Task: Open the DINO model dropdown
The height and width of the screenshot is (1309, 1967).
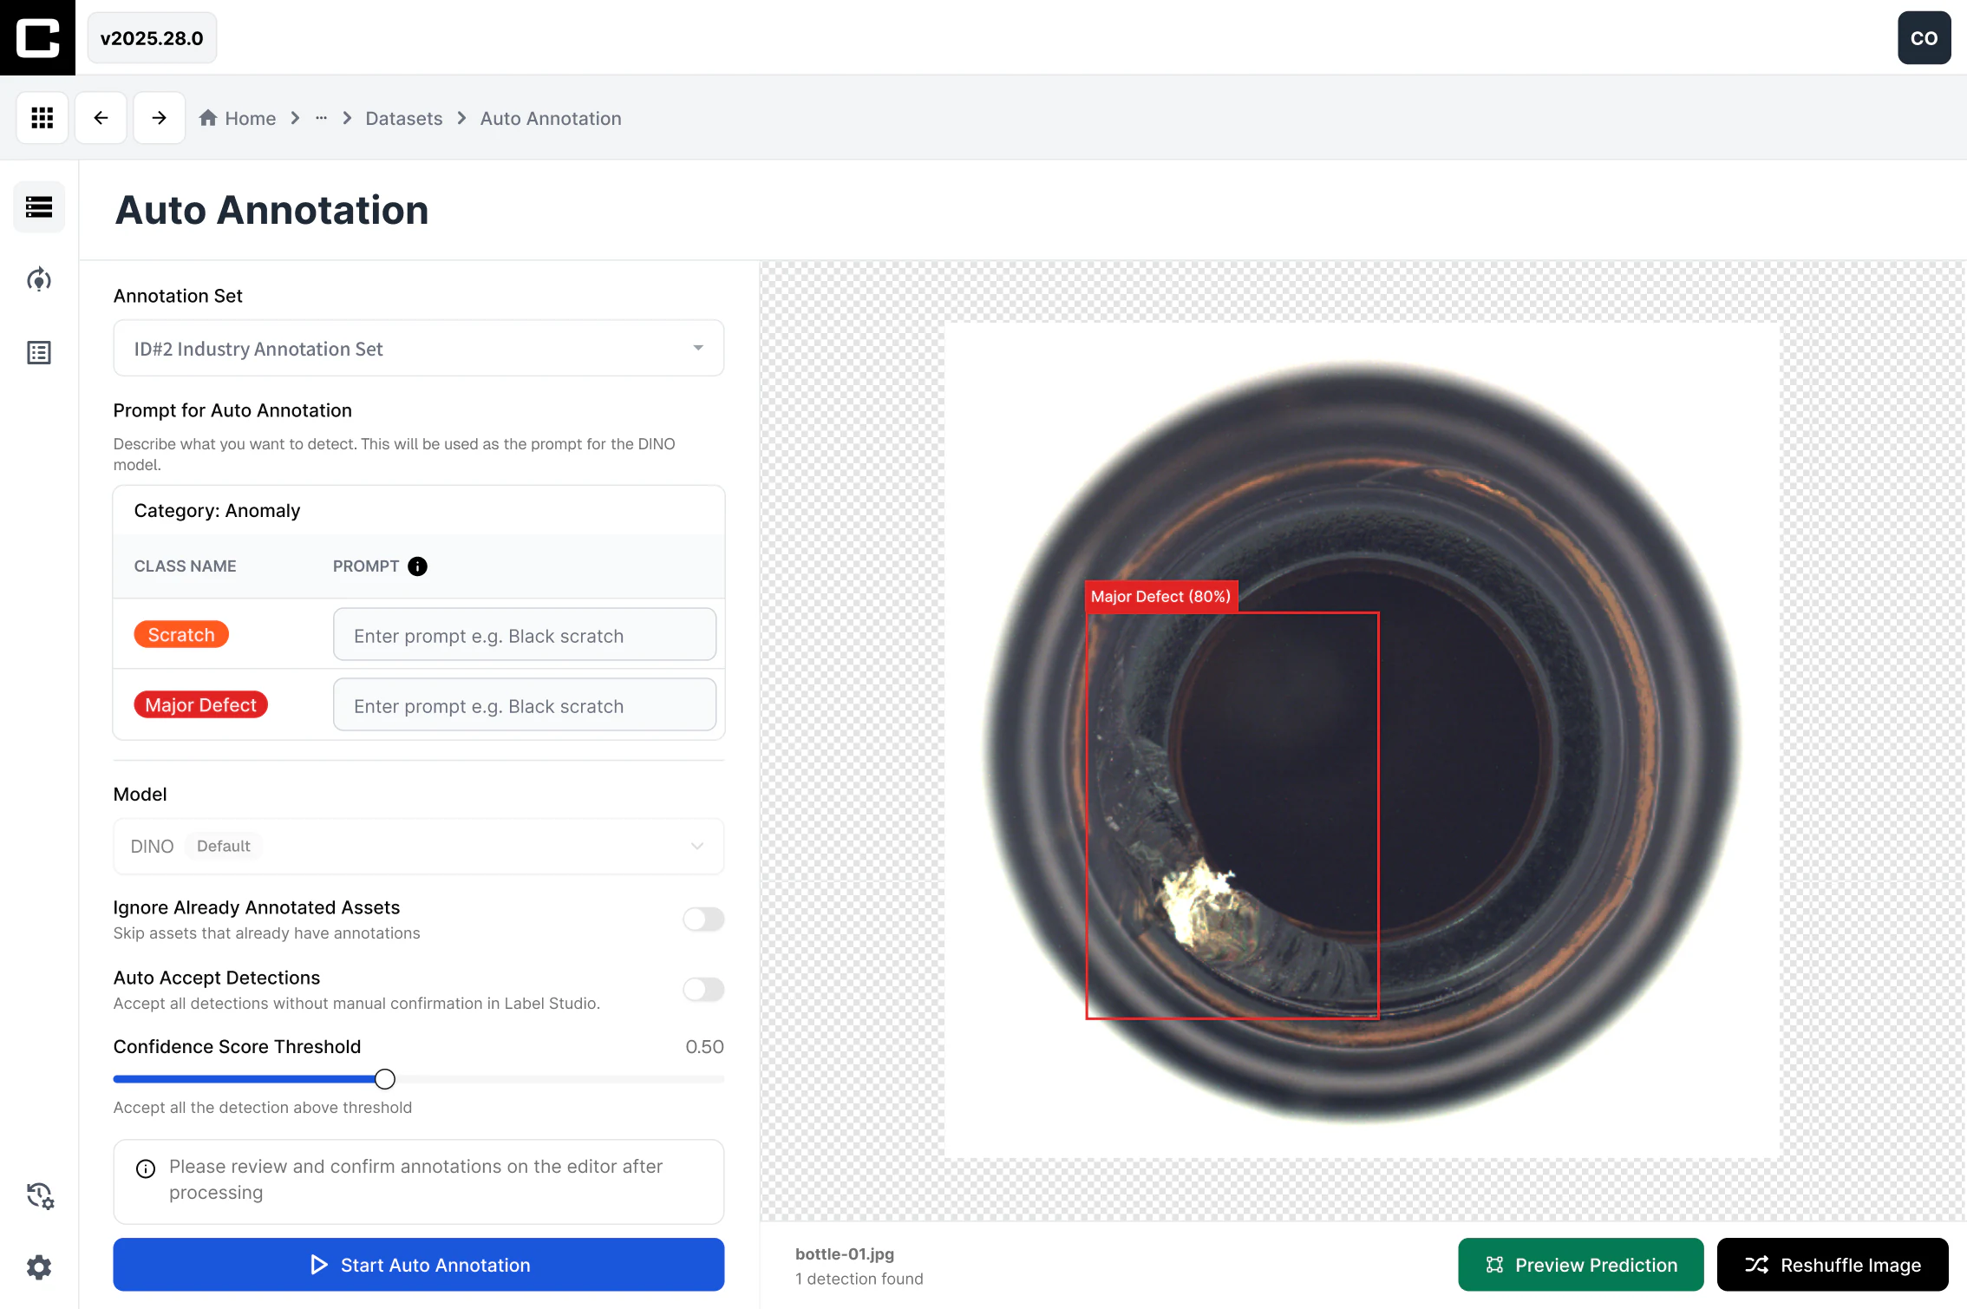Action: tap(418, 846)
